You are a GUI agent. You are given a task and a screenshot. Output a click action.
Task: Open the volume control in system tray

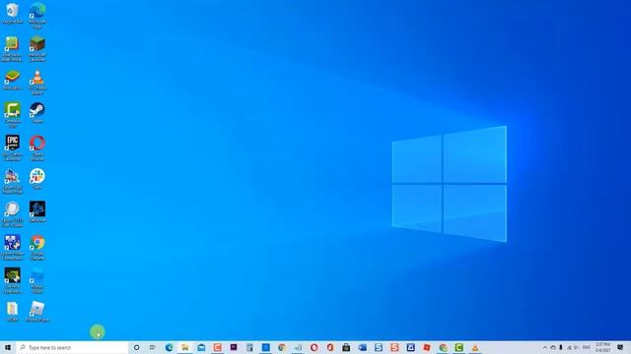coord(576,347)
